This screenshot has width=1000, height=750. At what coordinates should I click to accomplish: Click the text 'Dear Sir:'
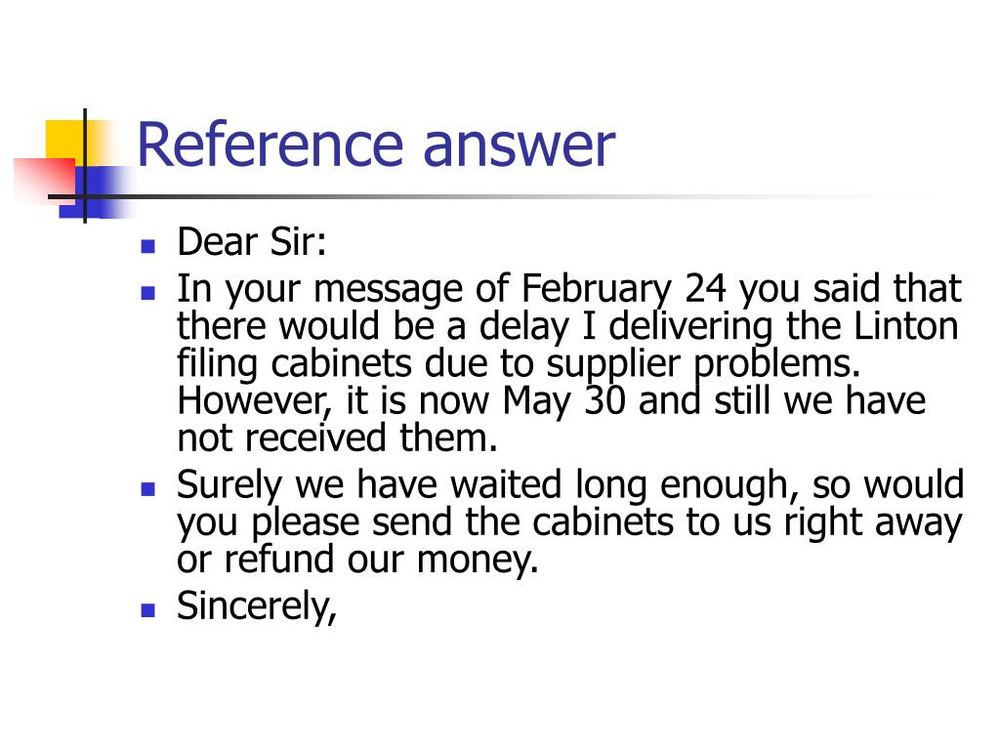tap(251, 242)
